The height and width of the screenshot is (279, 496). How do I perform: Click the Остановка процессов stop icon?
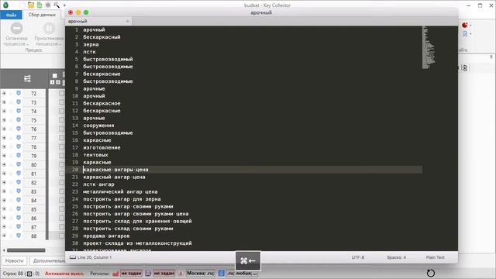point(16,29)
